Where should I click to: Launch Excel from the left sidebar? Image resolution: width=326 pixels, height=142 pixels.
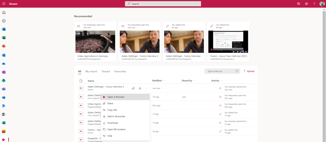(4, 38)
